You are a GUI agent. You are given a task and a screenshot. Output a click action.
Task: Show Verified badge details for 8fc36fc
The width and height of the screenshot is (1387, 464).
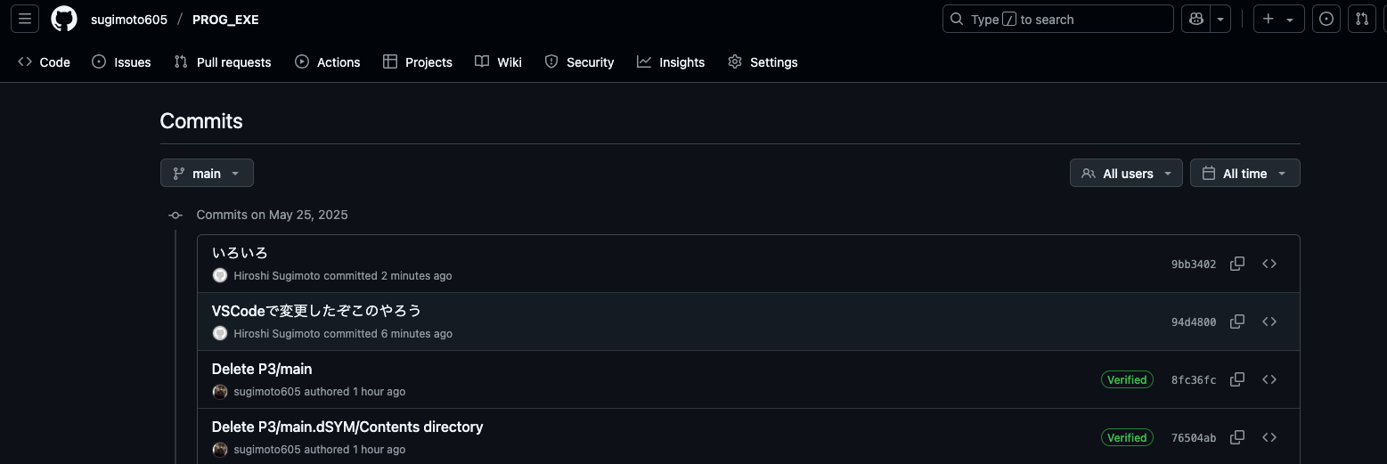[x=1127, y=379]
